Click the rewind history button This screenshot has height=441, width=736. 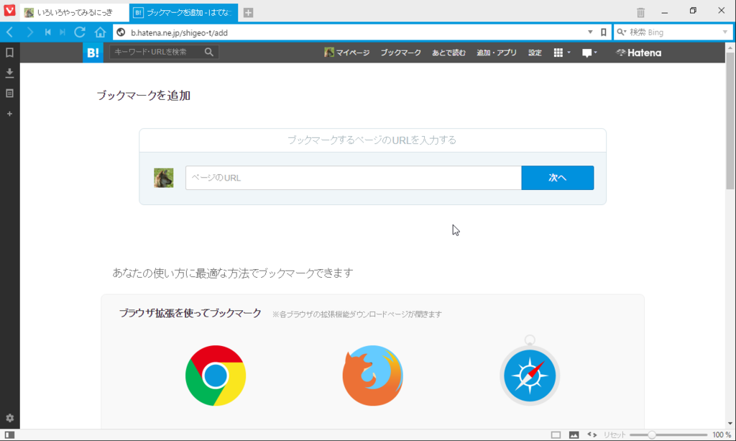pyautogui.click(x=47, y=32)
